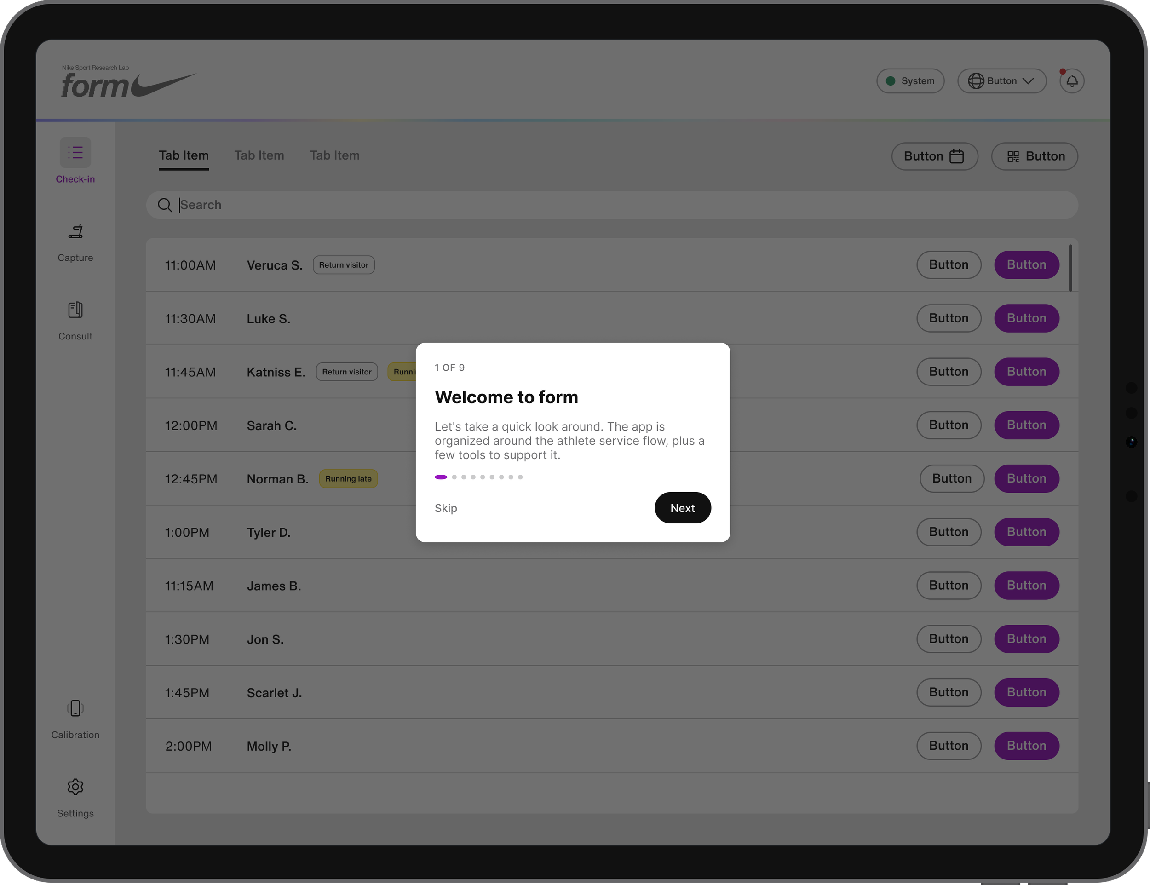Click purple Button for Tyler D.
The width and height of the screenshot is (1150, 885).
1026,532
